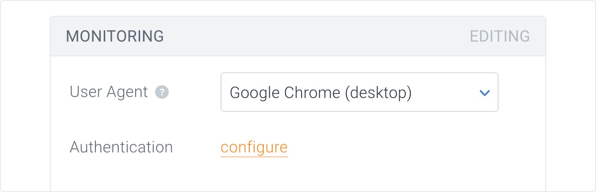This screenshot has width=596, height=192.
Task: Click the User Agent field label
Action: click(109, 92)
